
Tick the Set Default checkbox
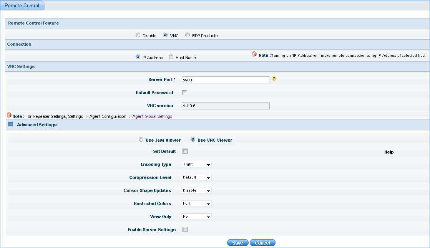tap(185, 151)
